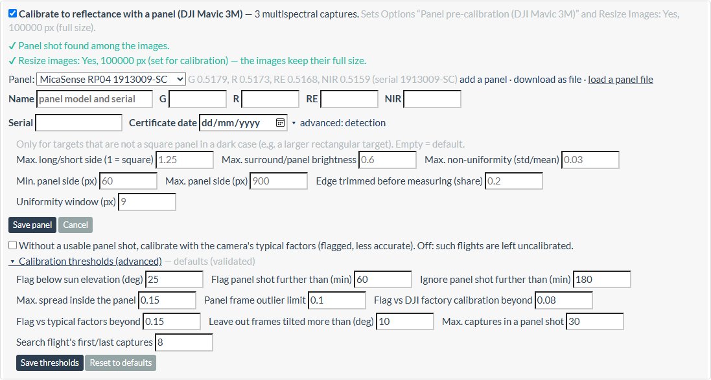The width and height of the screenshot is (711, 380).
Task: Click Flag vs DJI factory calibration input
Action: (564, 300)
